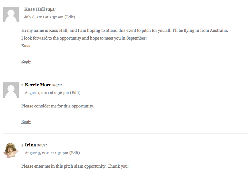The image size is (248, 176).
Task: Click comment number 3 beside Irina
Action: (x=22, y=145)
